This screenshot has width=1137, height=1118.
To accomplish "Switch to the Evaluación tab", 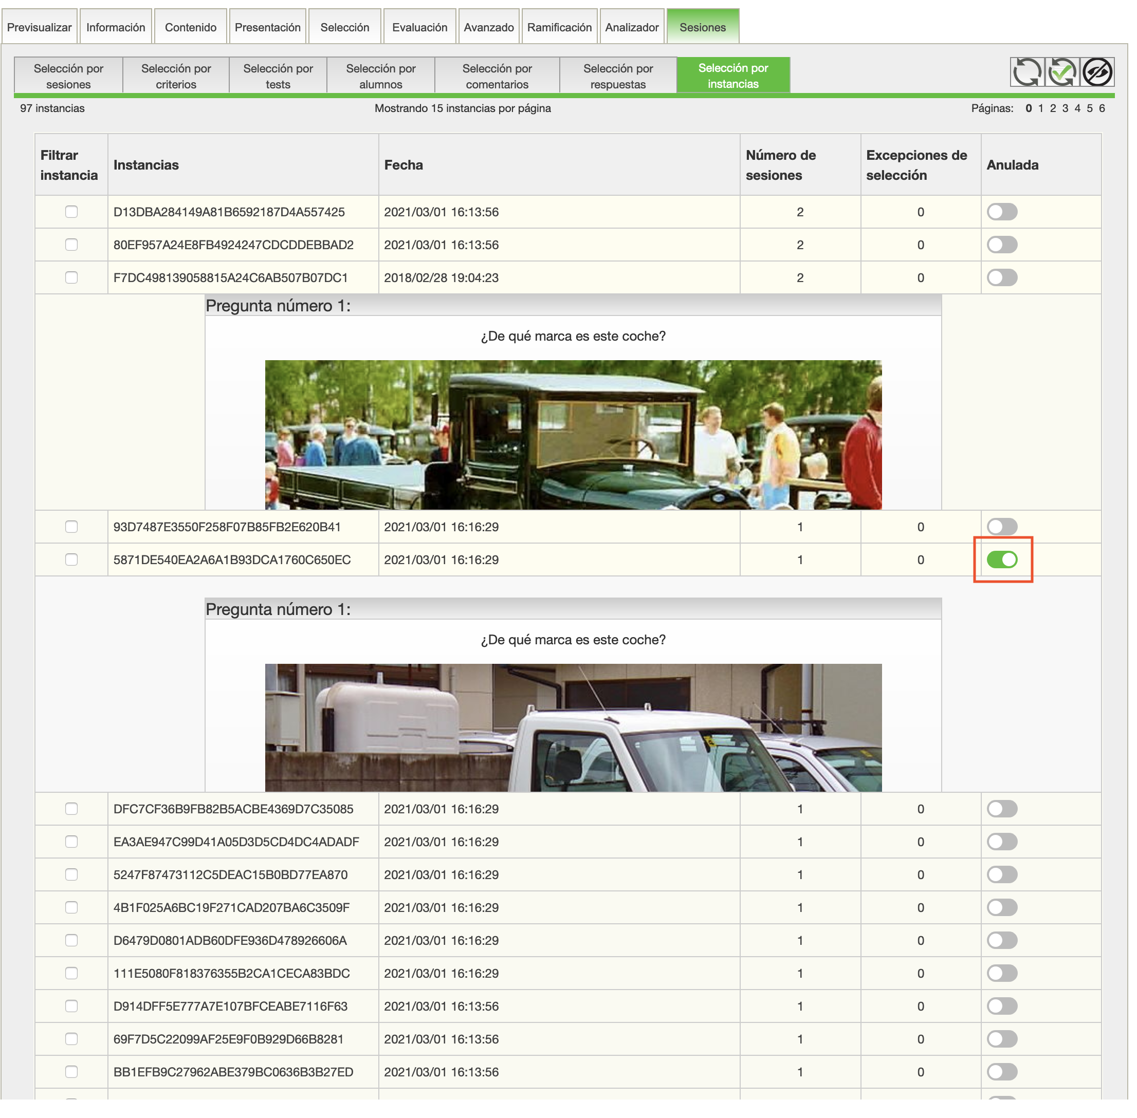I will [x=419, y=28].
